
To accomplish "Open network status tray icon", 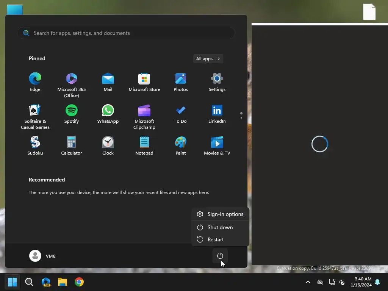I will [332, 282].
